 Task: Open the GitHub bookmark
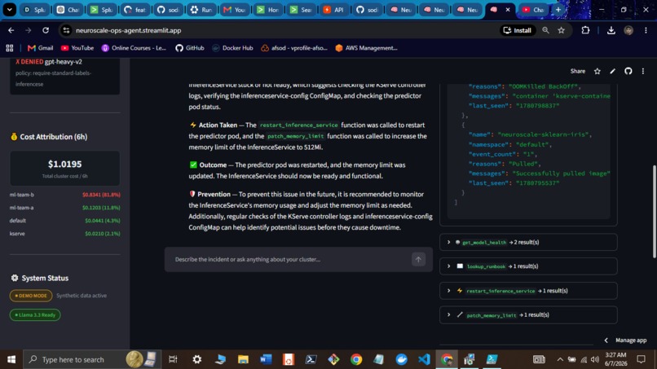[x=190, y=48]
